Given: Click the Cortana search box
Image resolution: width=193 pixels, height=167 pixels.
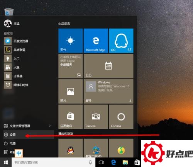Looking at the screenshot, I should 53,162.
